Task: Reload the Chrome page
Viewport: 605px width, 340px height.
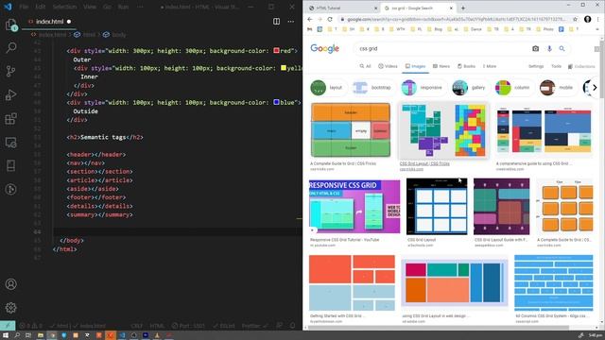Action: (x=330, y=19)
